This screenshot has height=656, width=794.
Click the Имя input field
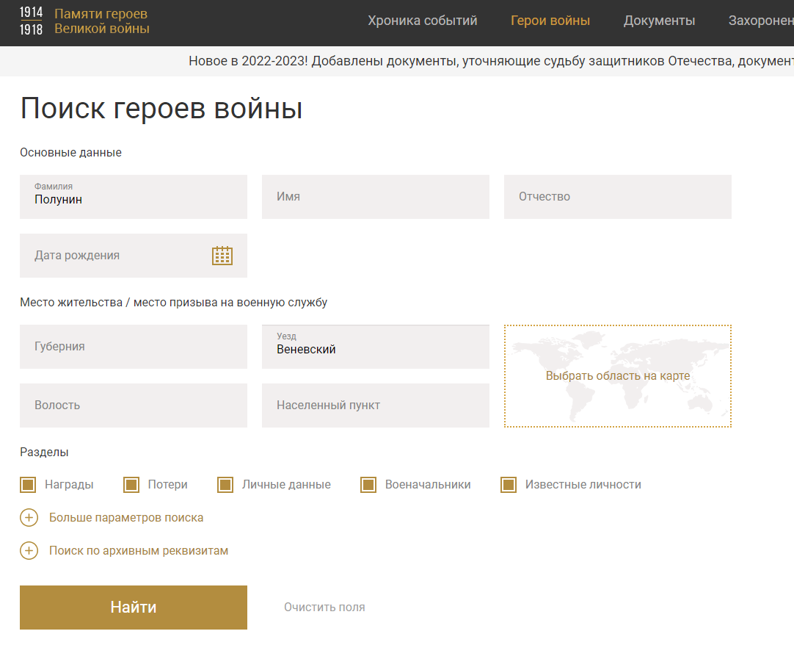pyautogui.click(x=375, y=197)
